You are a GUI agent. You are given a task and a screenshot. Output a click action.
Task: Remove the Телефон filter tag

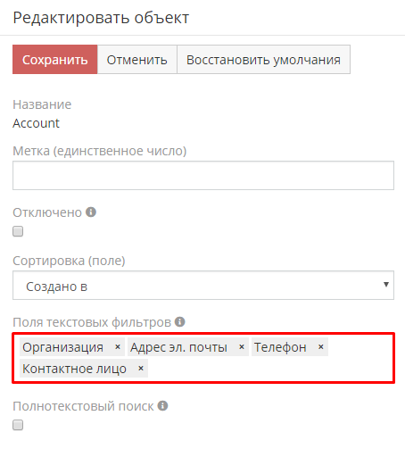[x=321, y=347]
